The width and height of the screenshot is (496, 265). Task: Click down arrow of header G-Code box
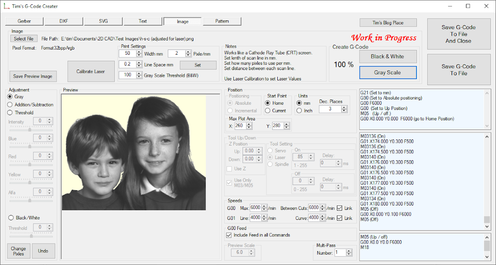coord(487,126)
